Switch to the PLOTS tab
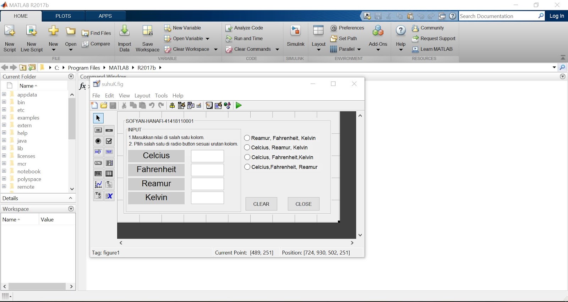The image size is (568, 302). (x=63, y=16)
